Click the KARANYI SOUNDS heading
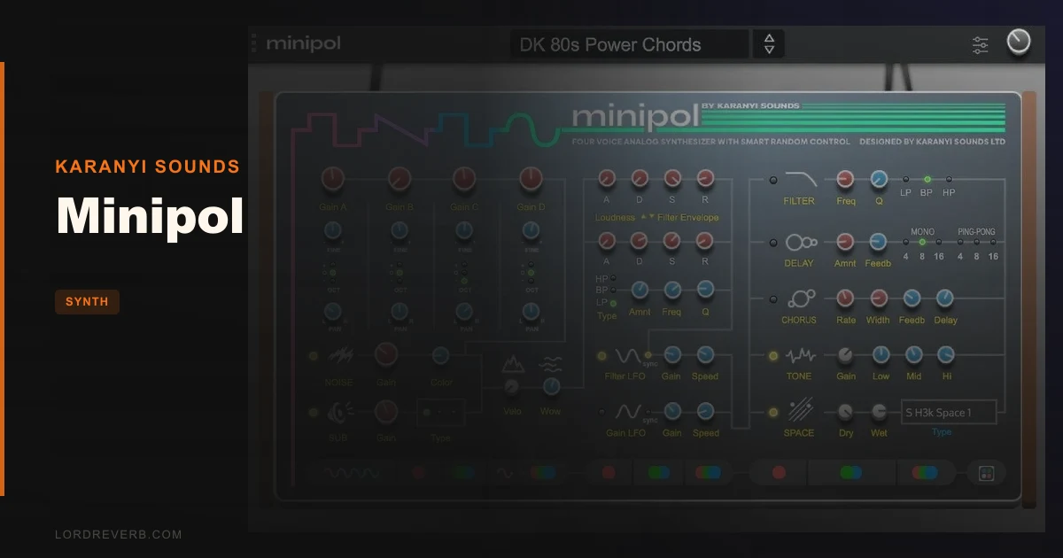Viewport: 1063px width, 558px height. click(147, 167)
